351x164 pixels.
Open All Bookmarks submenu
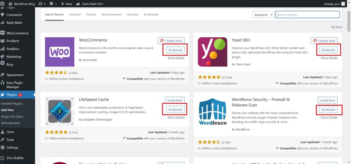coord(10,123)
